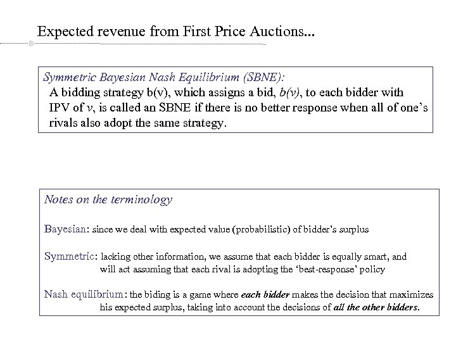The image size is (456, 342).
Task: Select the 'Notes on the terminology' heading
Action: (x=108, y=199)
